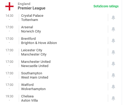Select Brighton & Hove Albion team name
The height and width of the screenshot is (105, 123).
coord(39,43)
